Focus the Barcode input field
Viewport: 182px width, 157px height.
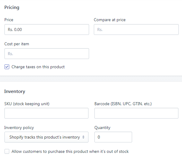pos(136,113)
